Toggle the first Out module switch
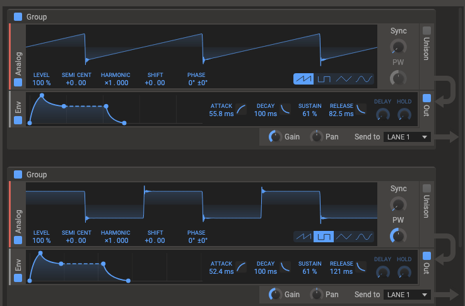465x306 pixels. tap(427, 98)
